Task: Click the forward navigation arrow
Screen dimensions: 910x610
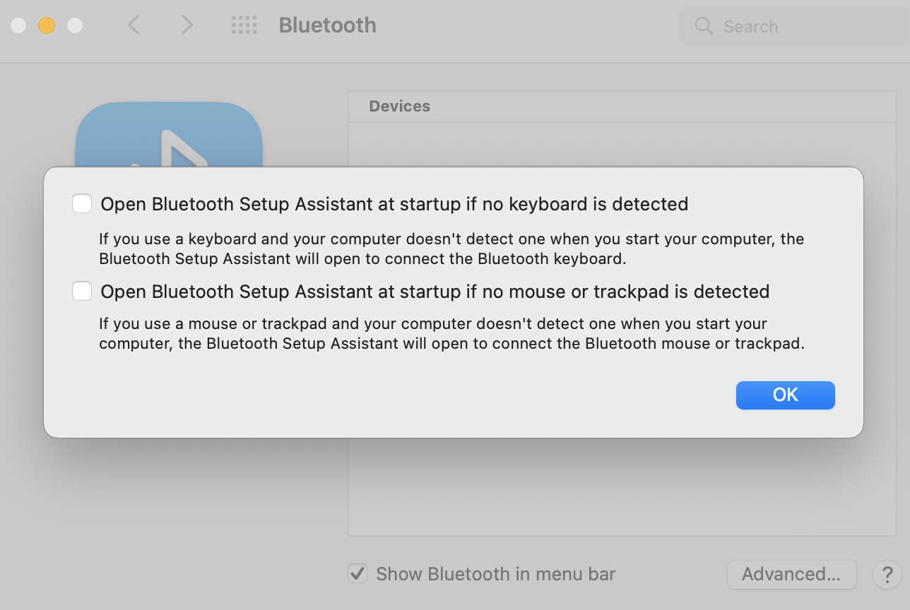Action: (x=187, y=25)
